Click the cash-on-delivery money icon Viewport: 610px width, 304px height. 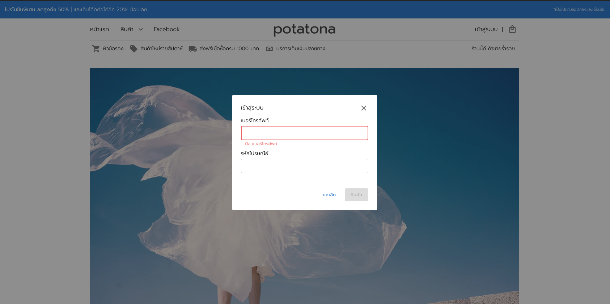coord(270,49)
